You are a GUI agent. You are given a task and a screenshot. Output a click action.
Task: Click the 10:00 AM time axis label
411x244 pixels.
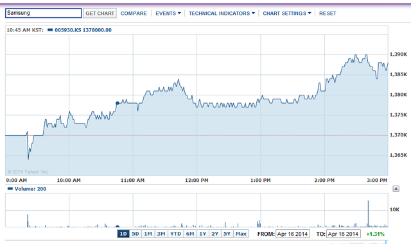(x=69, y=180)
